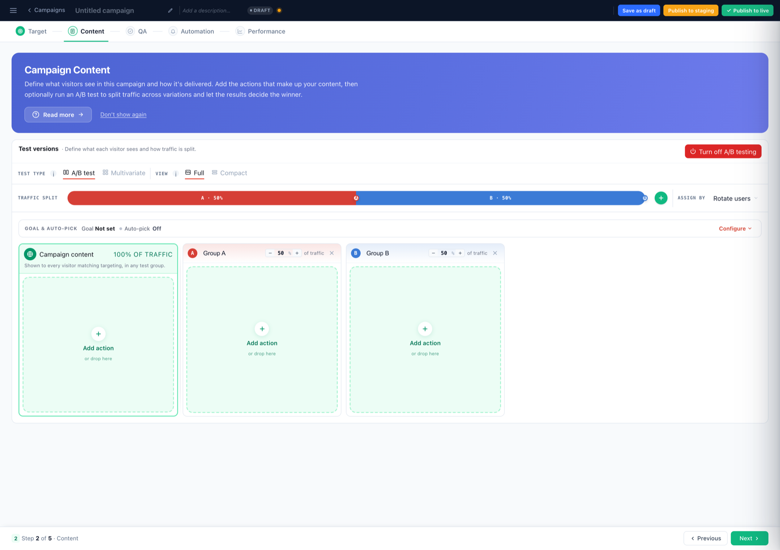780x550 pixels.
Task: Proceed to Next step
Action: (x=749, y=538)
